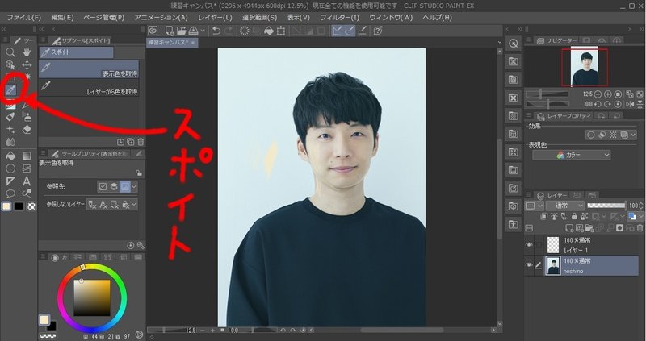This screenshot has width=646, height=341.
Task: Open the フィルター(I) menu
Action: (339, 18)
